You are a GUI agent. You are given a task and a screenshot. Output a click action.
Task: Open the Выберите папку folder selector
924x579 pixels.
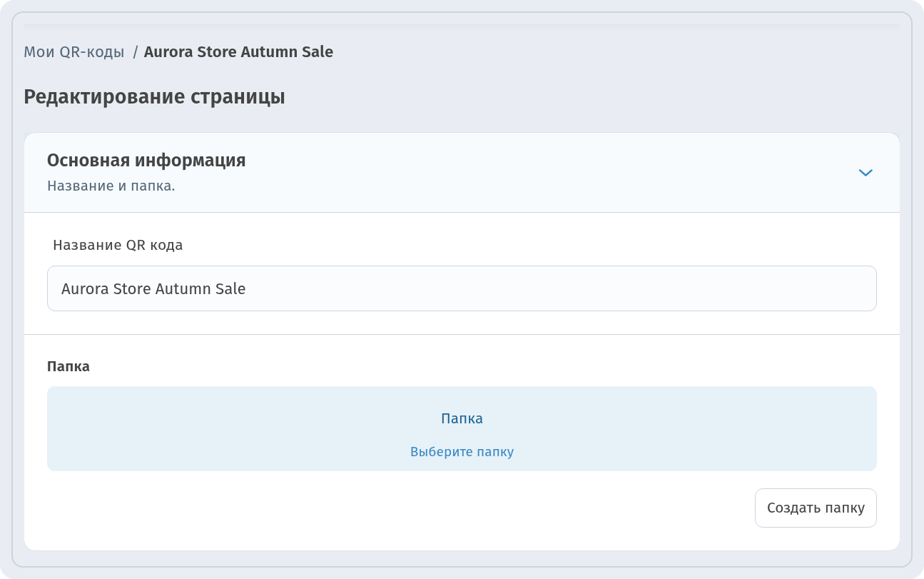[x=462, y=428]
